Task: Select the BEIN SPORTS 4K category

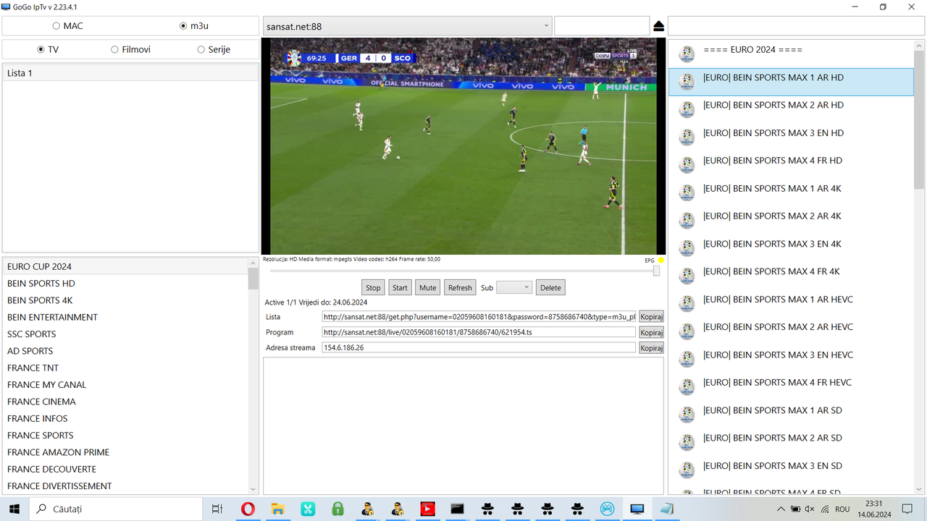Action: (x=125, y=300)
